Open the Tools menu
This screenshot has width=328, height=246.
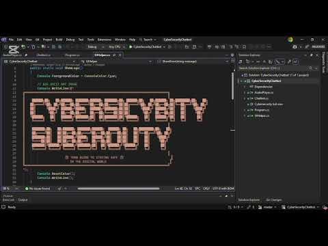pos(91,40)
